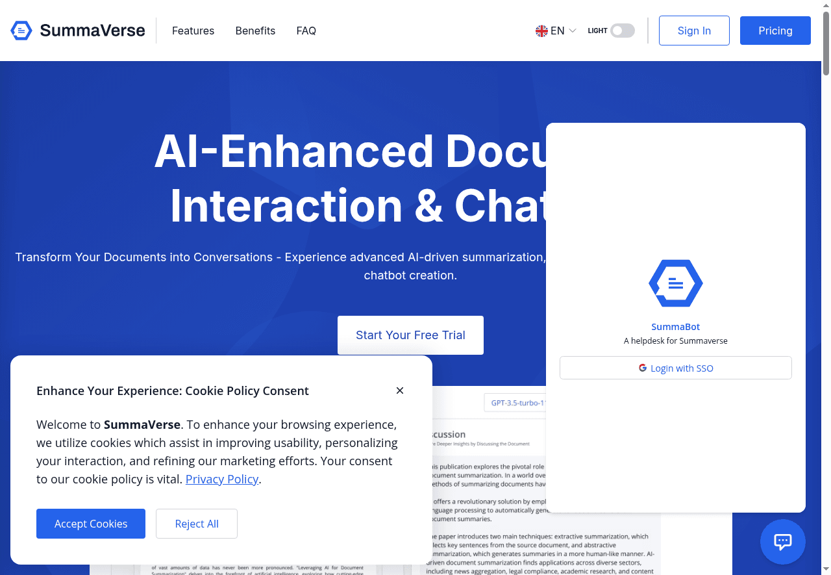This screenshot has width=831, height=575.
Task: Expand the EN language dropdown chevron
Action: (572, 31)
